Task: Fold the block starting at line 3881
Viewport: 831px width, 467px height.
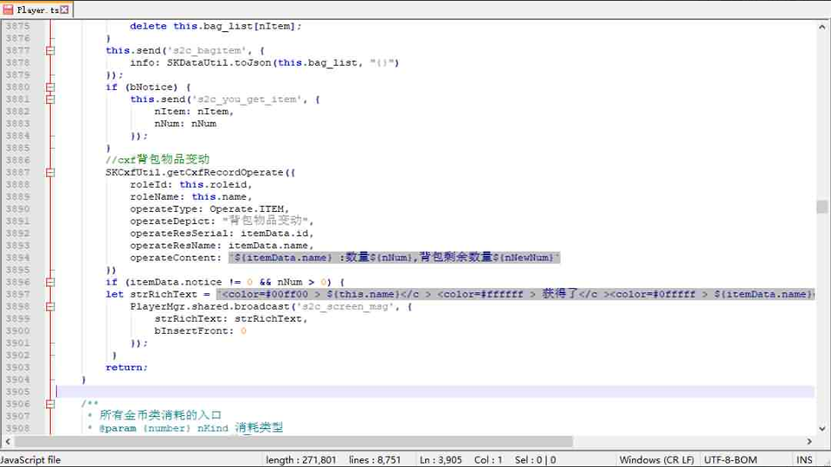Action: coord(50,99)
